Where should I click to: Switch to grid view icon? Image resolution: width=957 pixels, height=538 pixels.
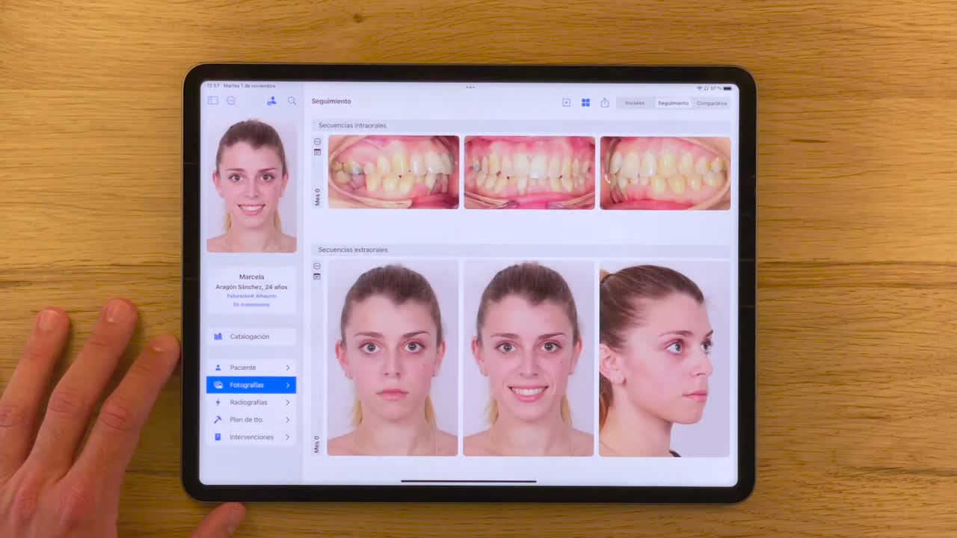[586, 102]
